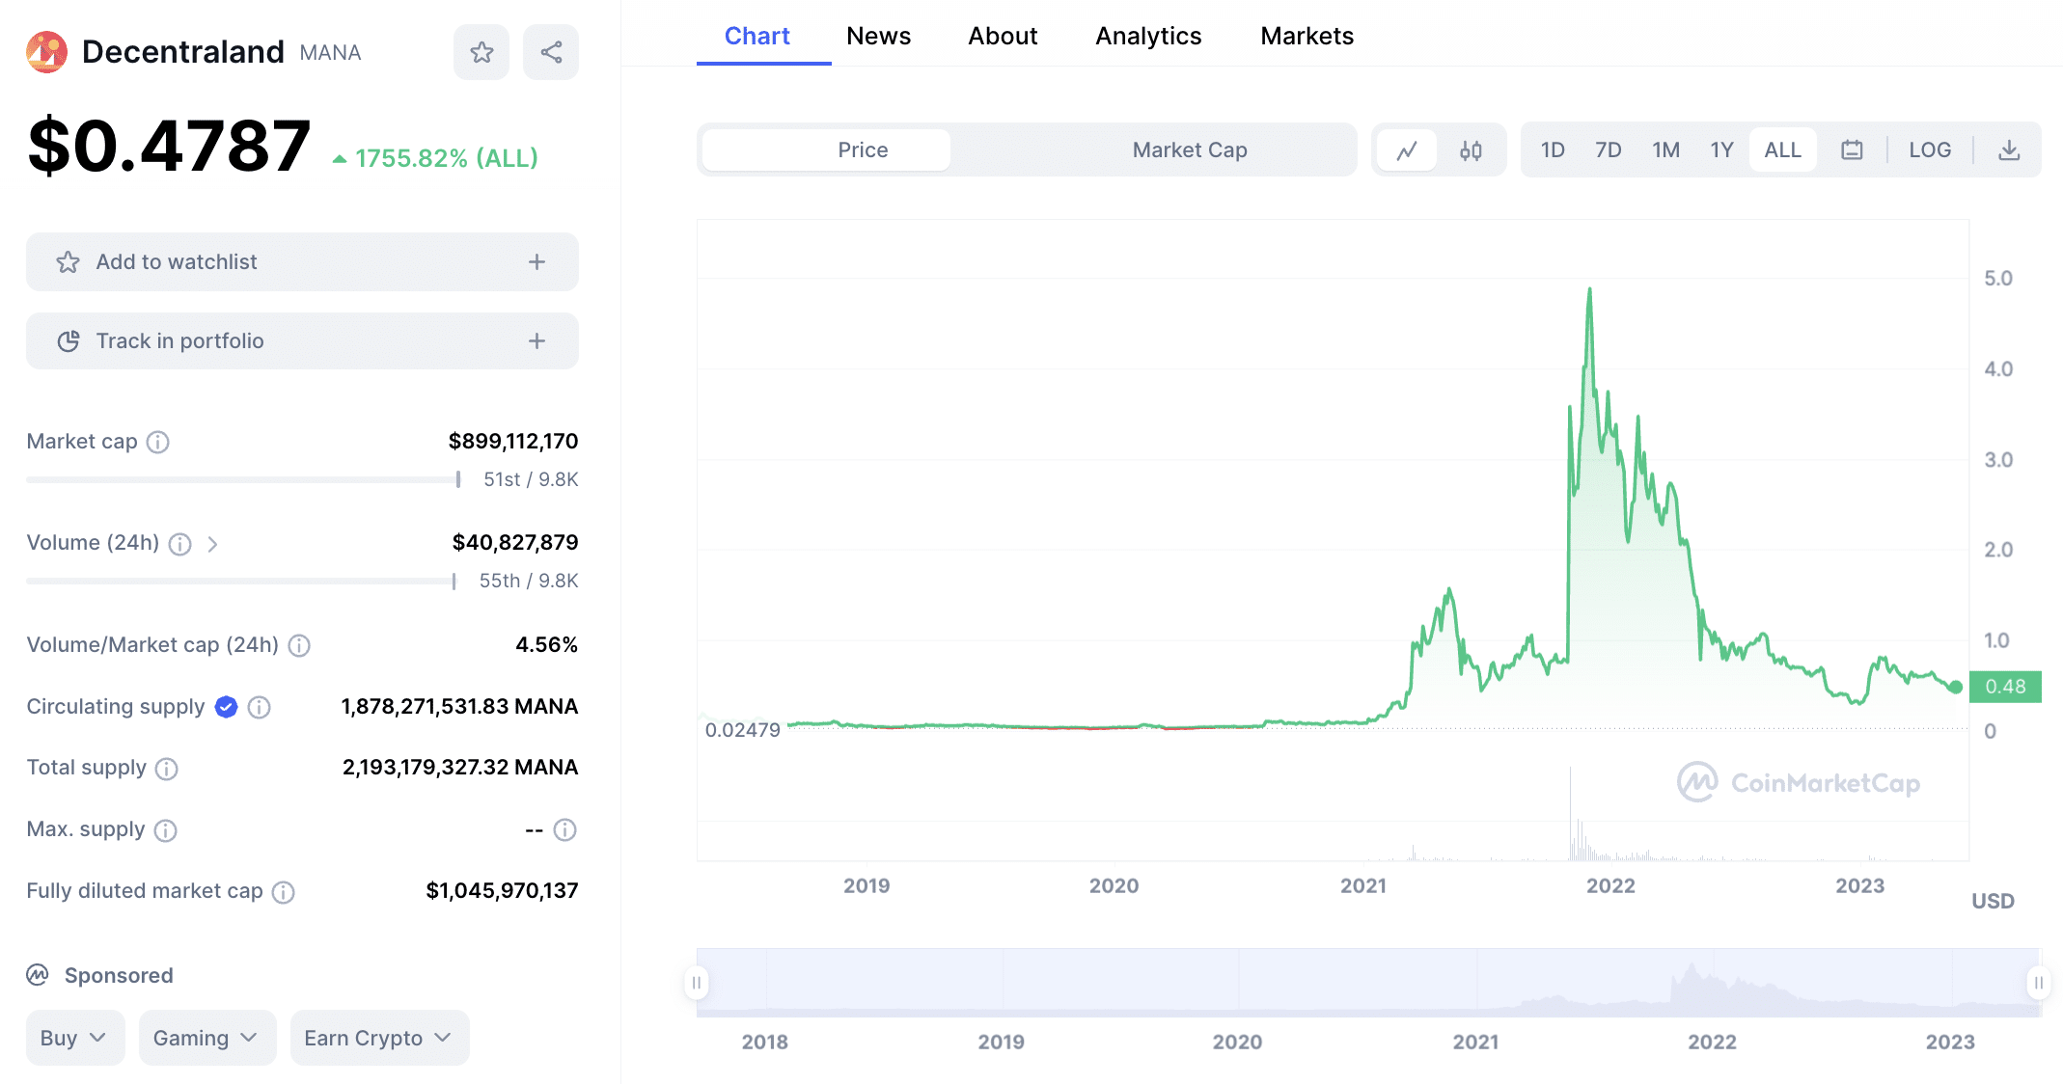The height and width of the screenshot is (1084, 2063).
Task: Click the 0.02479 starting price label
Action: click(742, 730)
